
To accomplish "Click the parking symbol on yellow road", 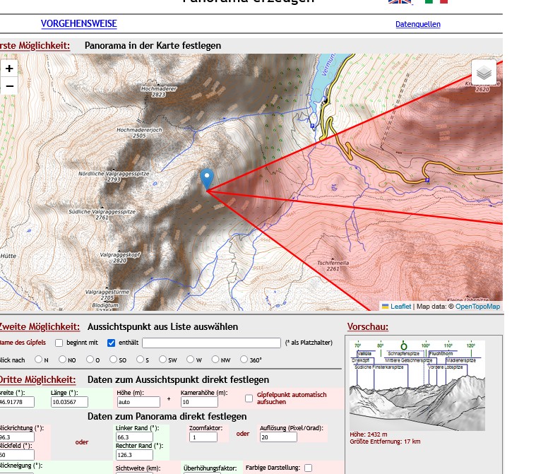I will (427, 180).
